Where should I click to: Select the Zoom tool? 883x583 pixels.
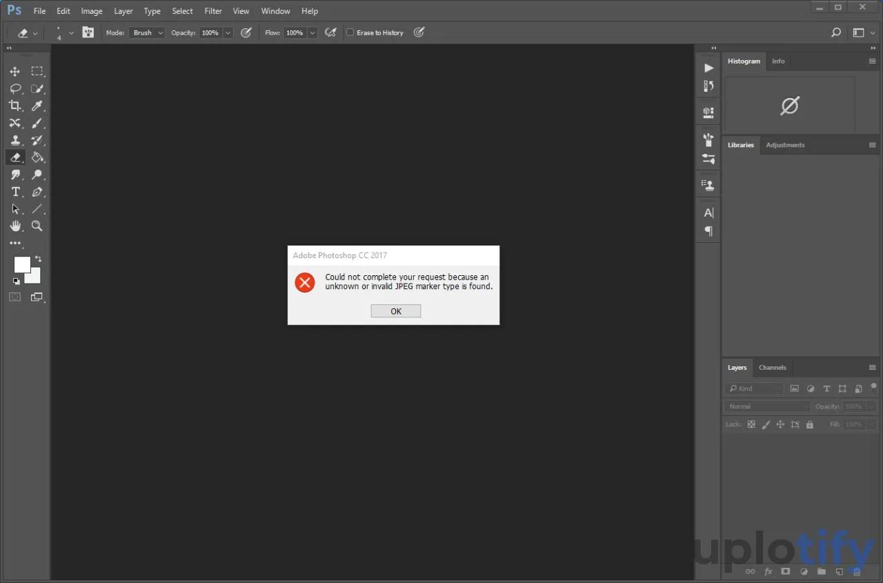(37, 226)
